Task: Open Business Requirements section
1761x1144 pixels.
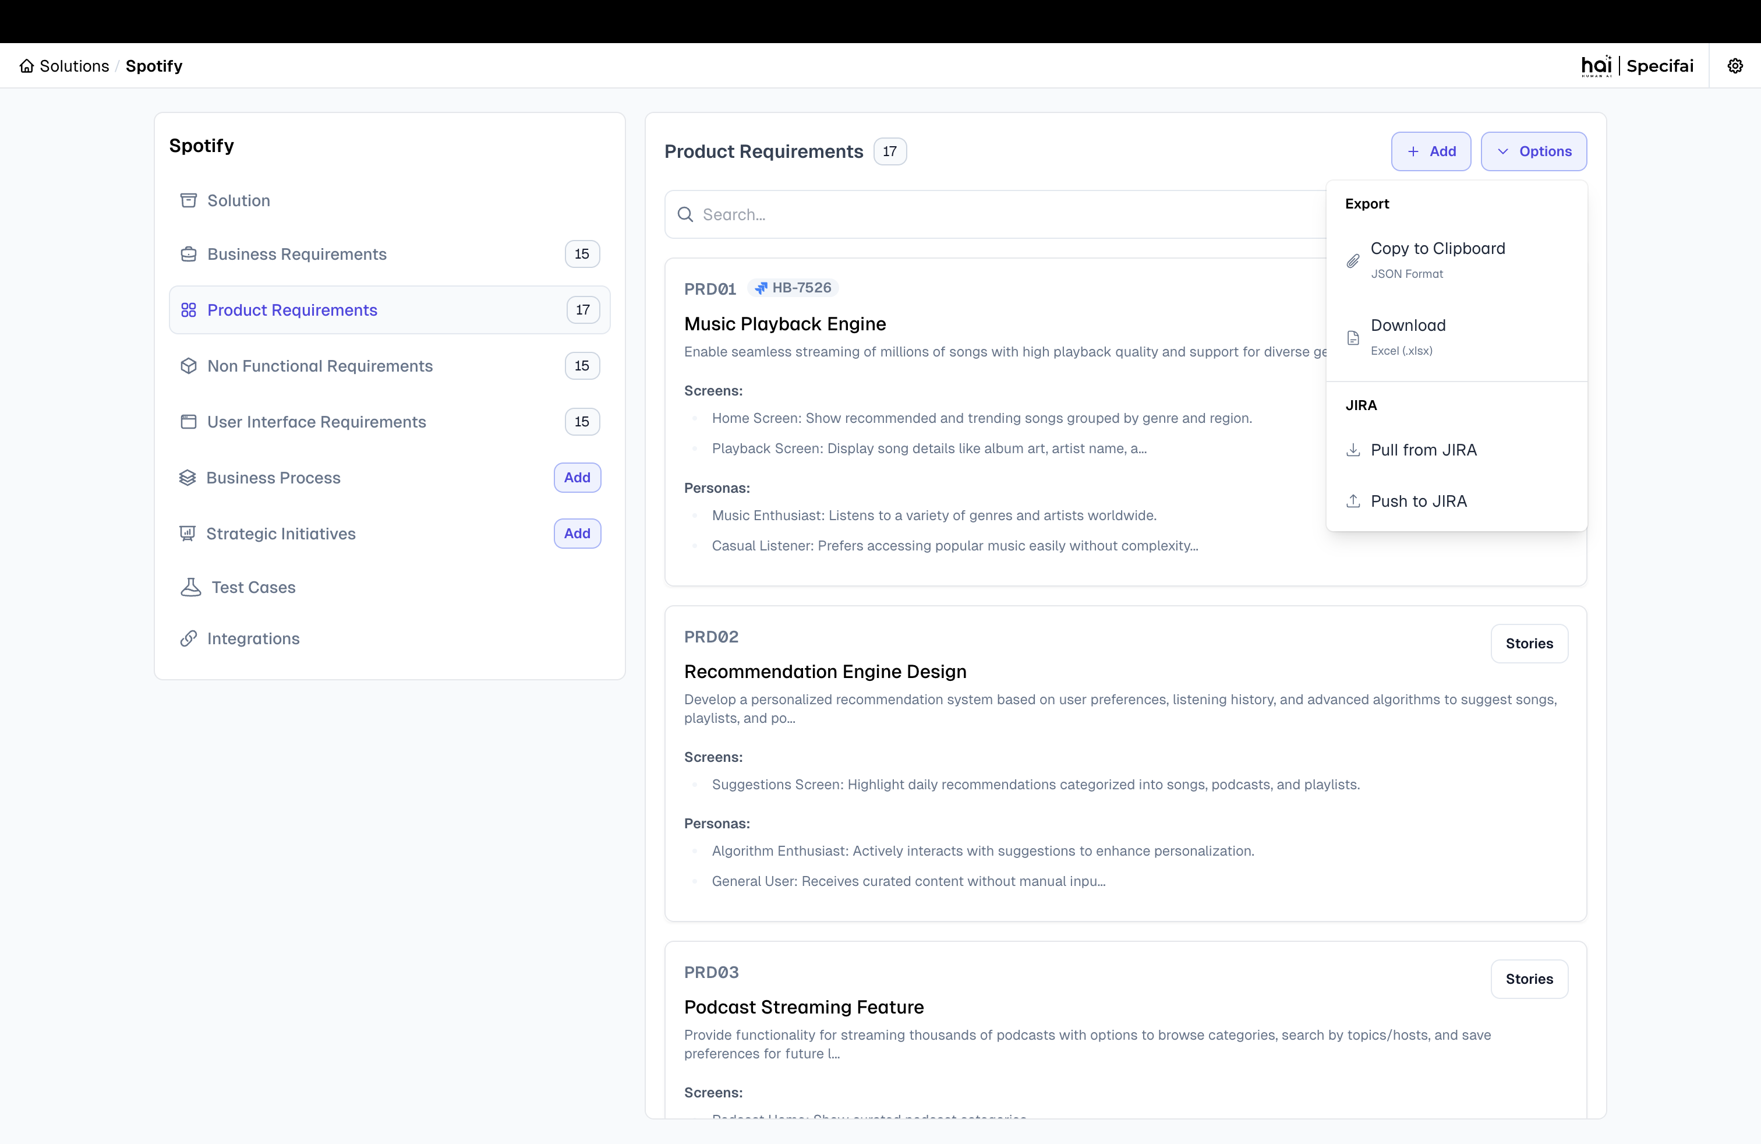Action: 389,254
